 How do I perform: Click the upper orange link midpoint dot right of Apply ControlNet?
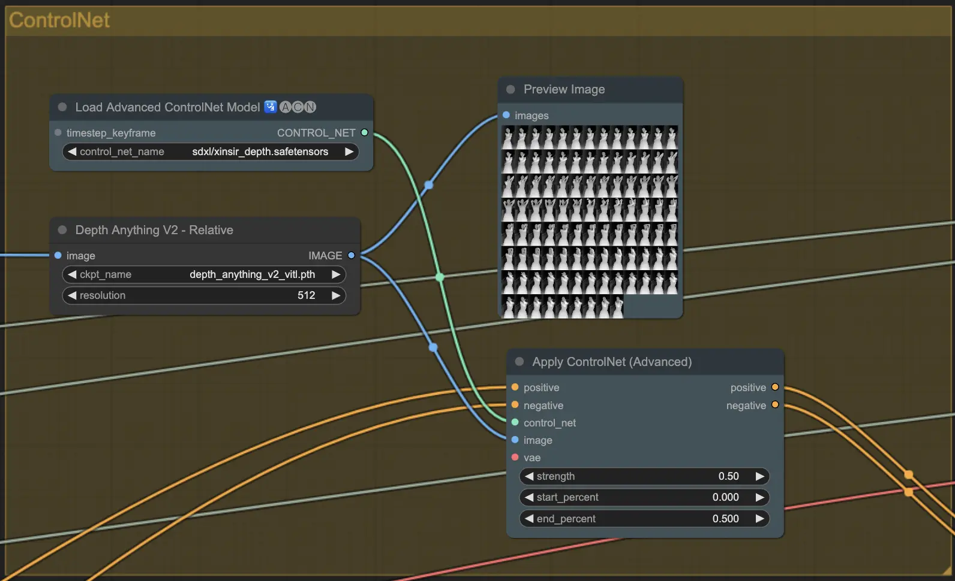pos(909,475)
